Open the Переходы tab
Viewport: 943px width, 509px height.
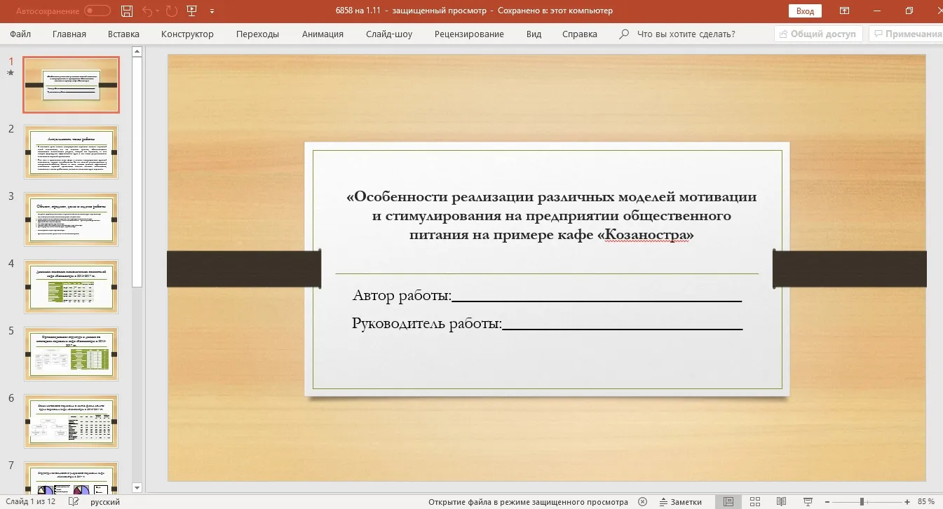(257, 34)
